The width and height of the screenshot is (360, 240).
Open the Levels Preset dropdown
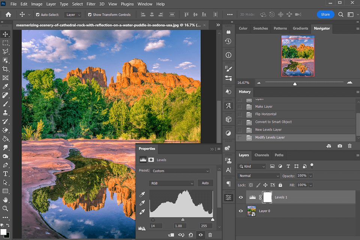point(181,171)
